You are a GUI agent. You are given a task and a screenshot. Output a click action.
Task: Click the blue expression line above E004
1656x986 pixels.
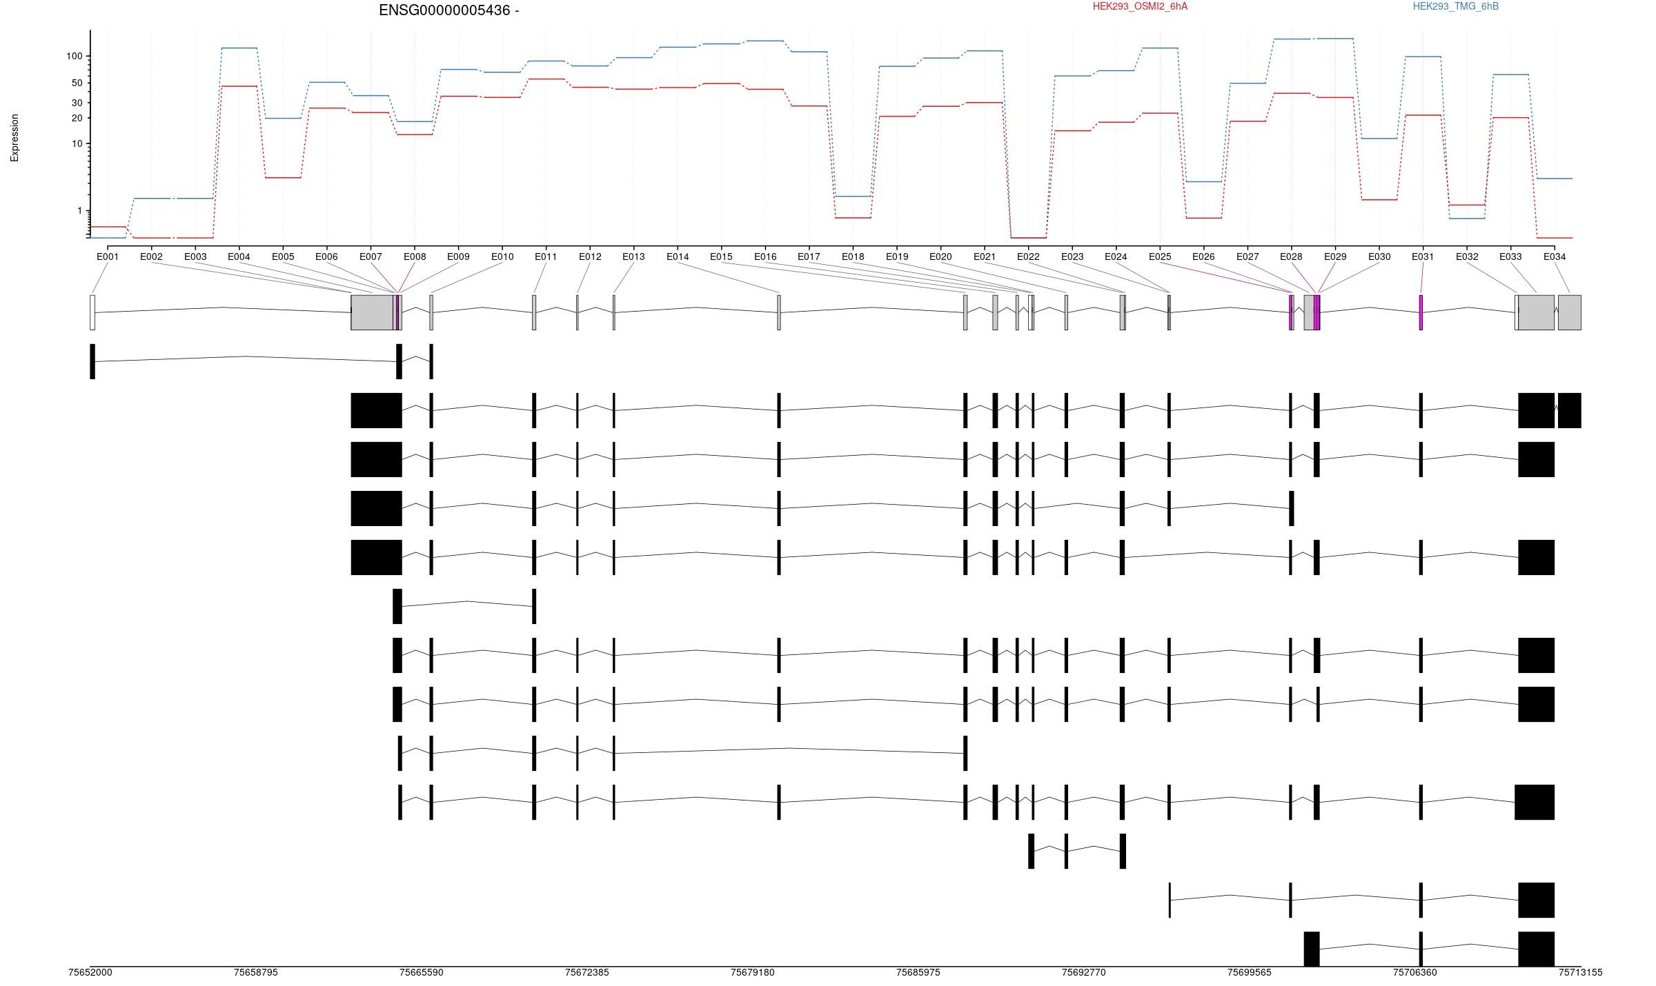[239, 48]
